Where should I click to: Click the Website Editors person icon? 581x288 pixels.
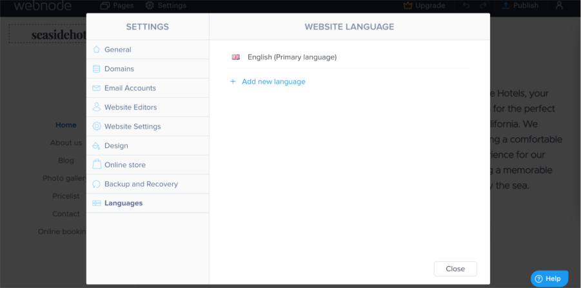click(x=96, y=107)
